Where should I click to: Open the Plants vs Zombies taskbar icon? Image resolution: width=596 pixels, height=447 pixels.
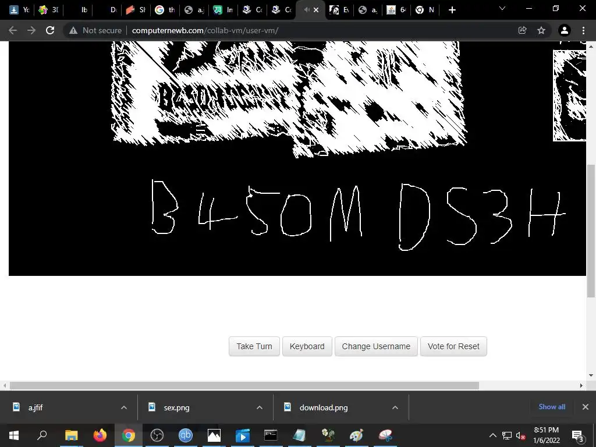point(328,435)
